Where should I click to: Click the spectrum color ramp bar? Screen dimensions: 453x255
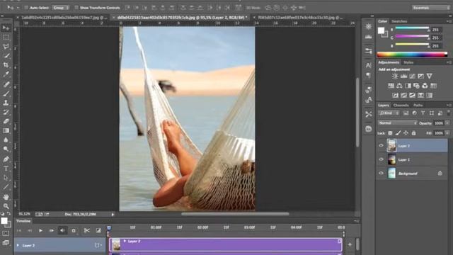pyautogui.click(x=412, y=54)
